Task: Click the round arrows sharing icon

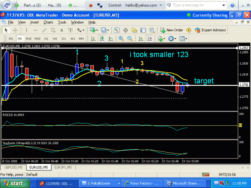Action: [x=7, y=5]
